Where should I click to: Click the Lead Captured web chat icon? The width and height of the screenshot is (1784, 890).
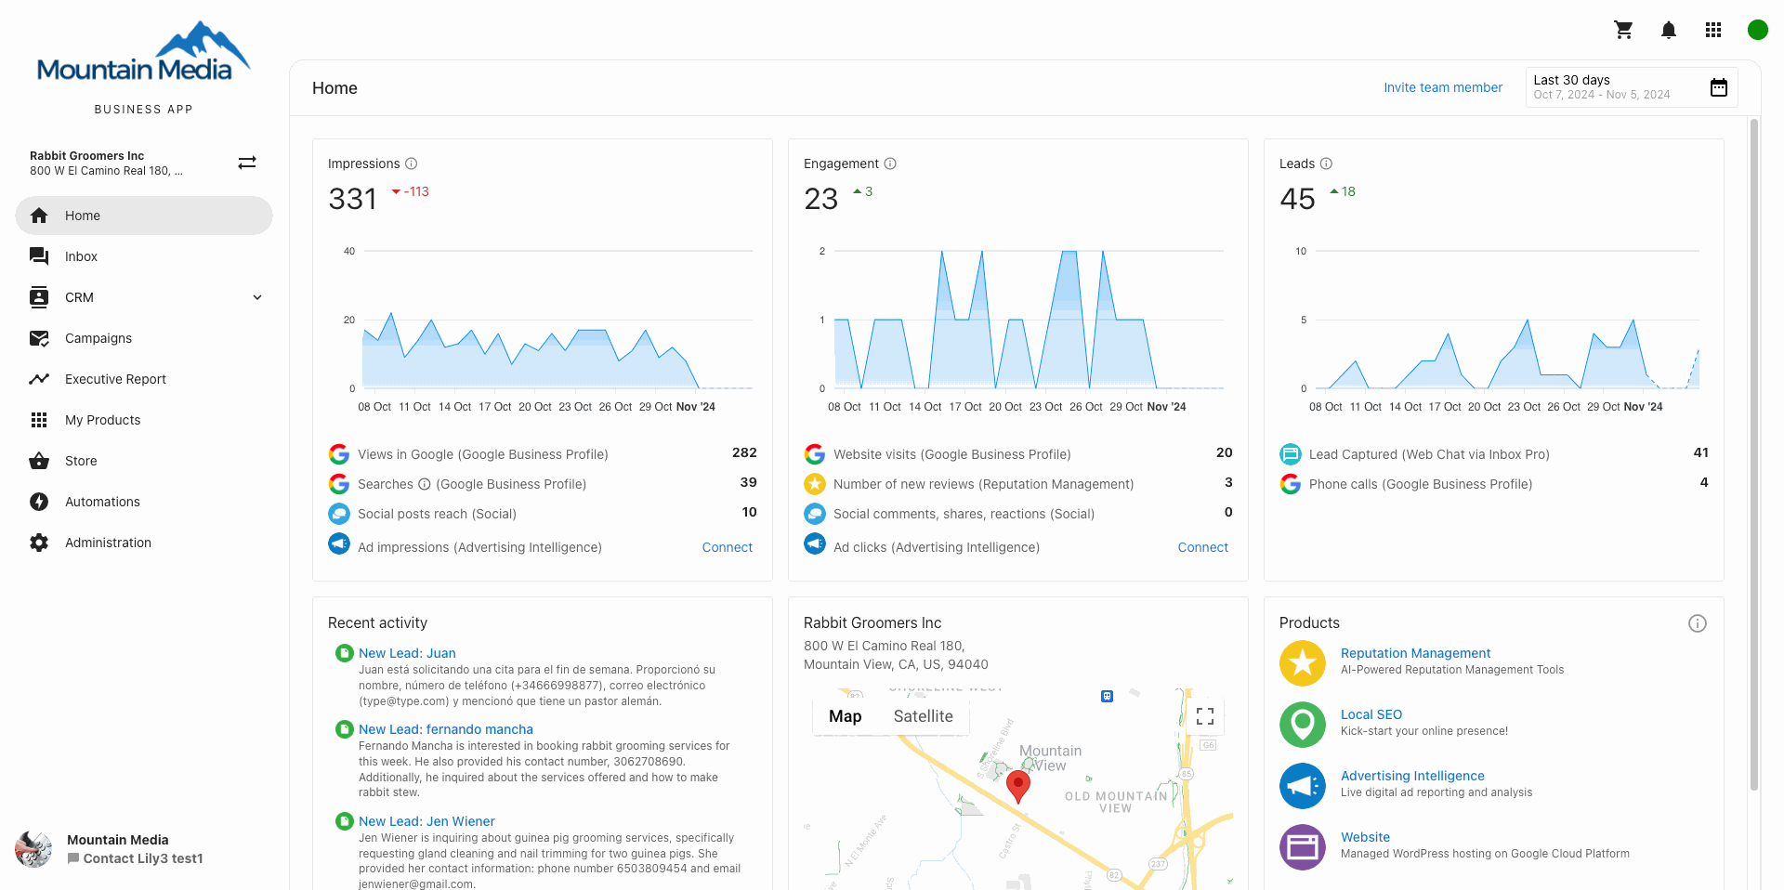point(1291,454)
